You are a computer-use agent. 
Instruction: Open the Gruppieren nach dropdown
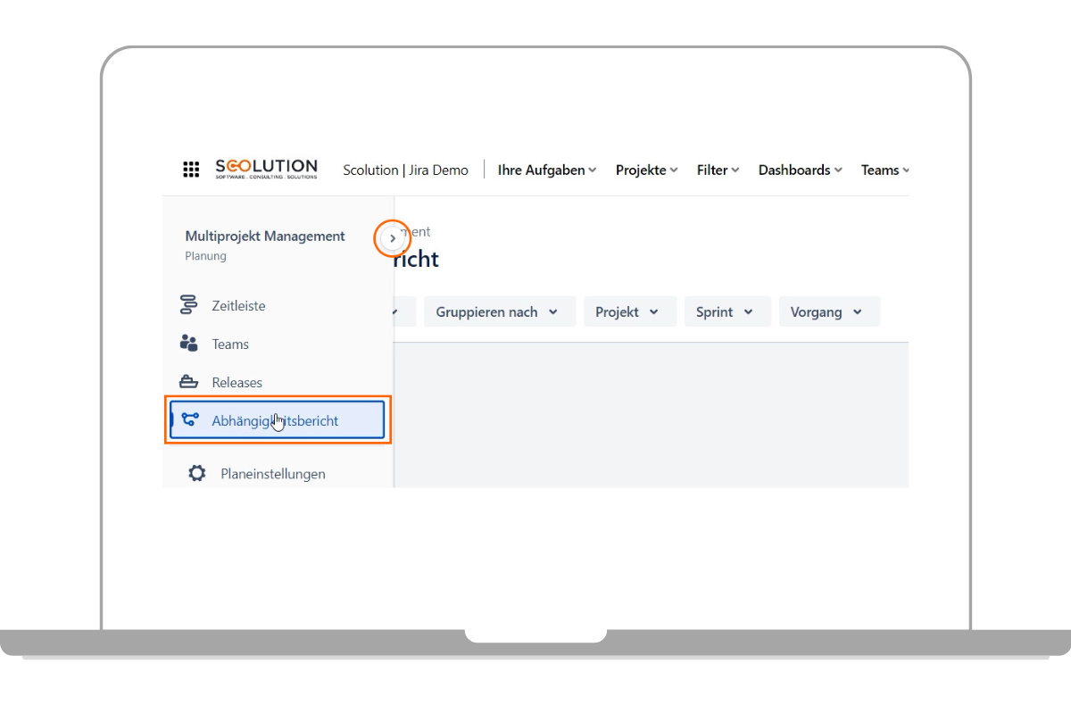click(x=499, y=311)
